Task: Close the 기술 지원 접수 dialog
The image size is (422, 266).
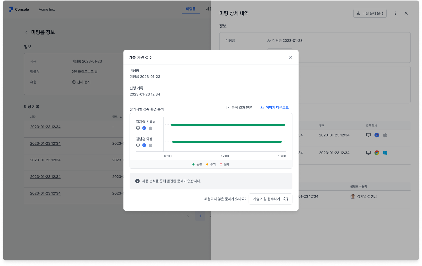Action: (291, 57)
